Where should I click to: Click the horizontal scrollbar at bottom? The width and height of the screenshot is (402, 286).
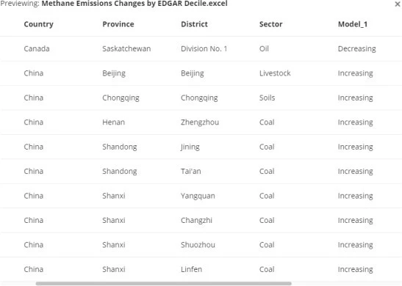(164, 284)
